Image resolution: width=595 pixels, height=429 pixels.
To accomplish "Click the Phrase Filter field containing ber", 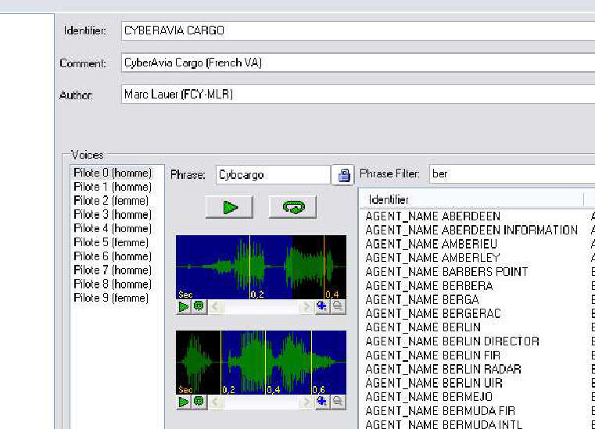I will [512, 173].
